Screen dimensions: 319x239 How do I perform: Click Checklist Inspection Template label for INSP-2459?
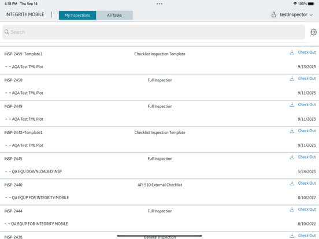point(159,54)
